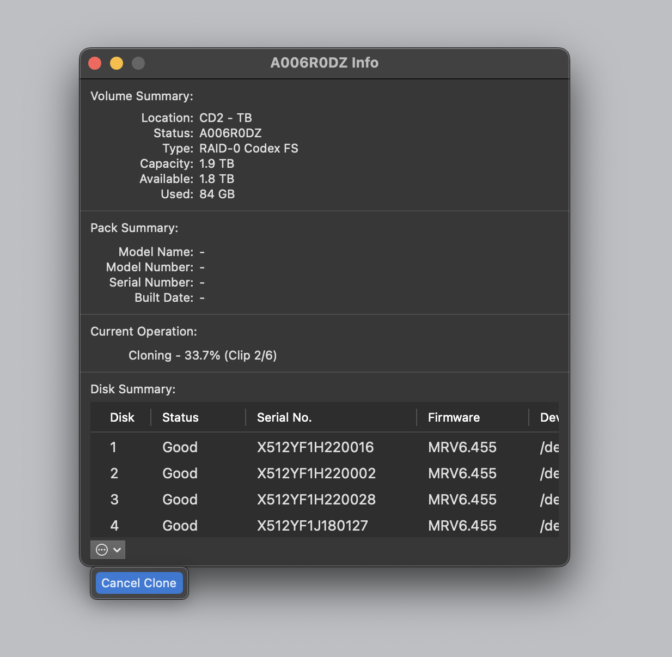The image size is (672, 657).
Task: Sort by the Status column header
Action: click(180, 417)
